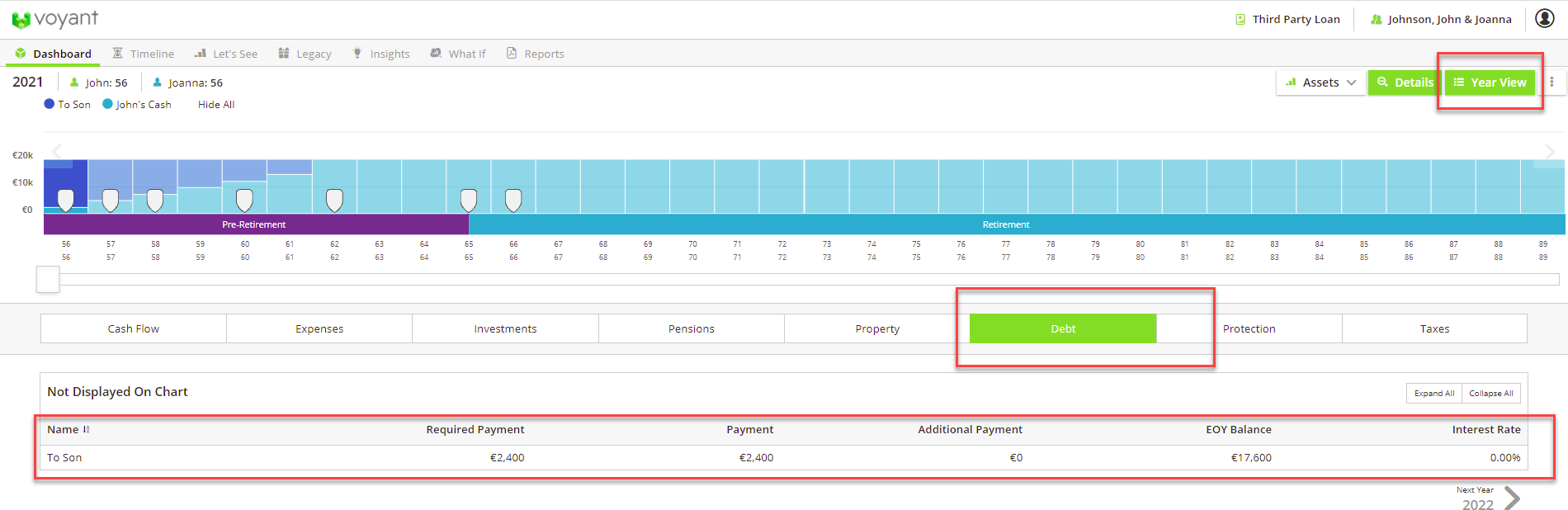Viewport: 1568px width, 510px height.
Task: Click the age 70 axis label
Action: pos(692,243)
